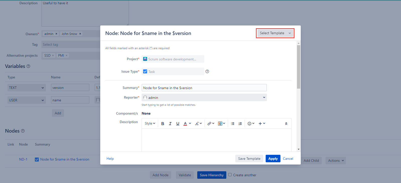
Task: Click the insert link icon
Action: (211, 124)
